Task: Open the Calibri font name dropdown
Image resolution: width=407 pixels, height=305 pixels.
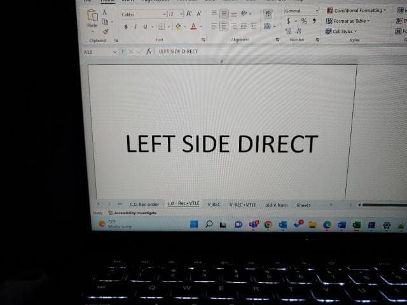Action: (164, 14)
